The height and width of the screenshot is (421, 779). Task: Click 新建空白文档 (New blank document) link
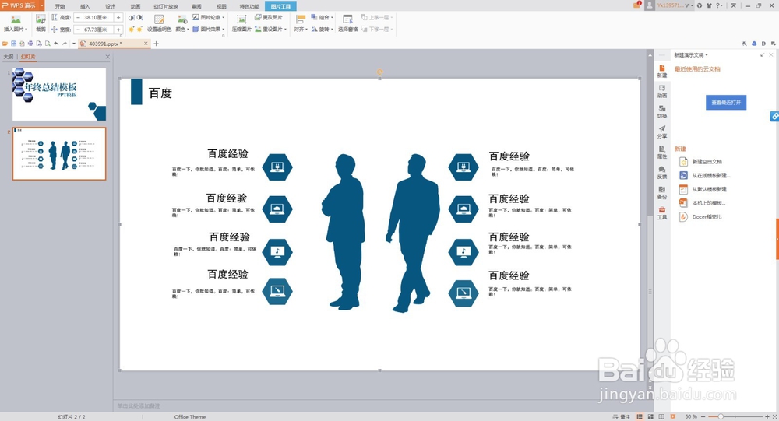pos(707,161)
